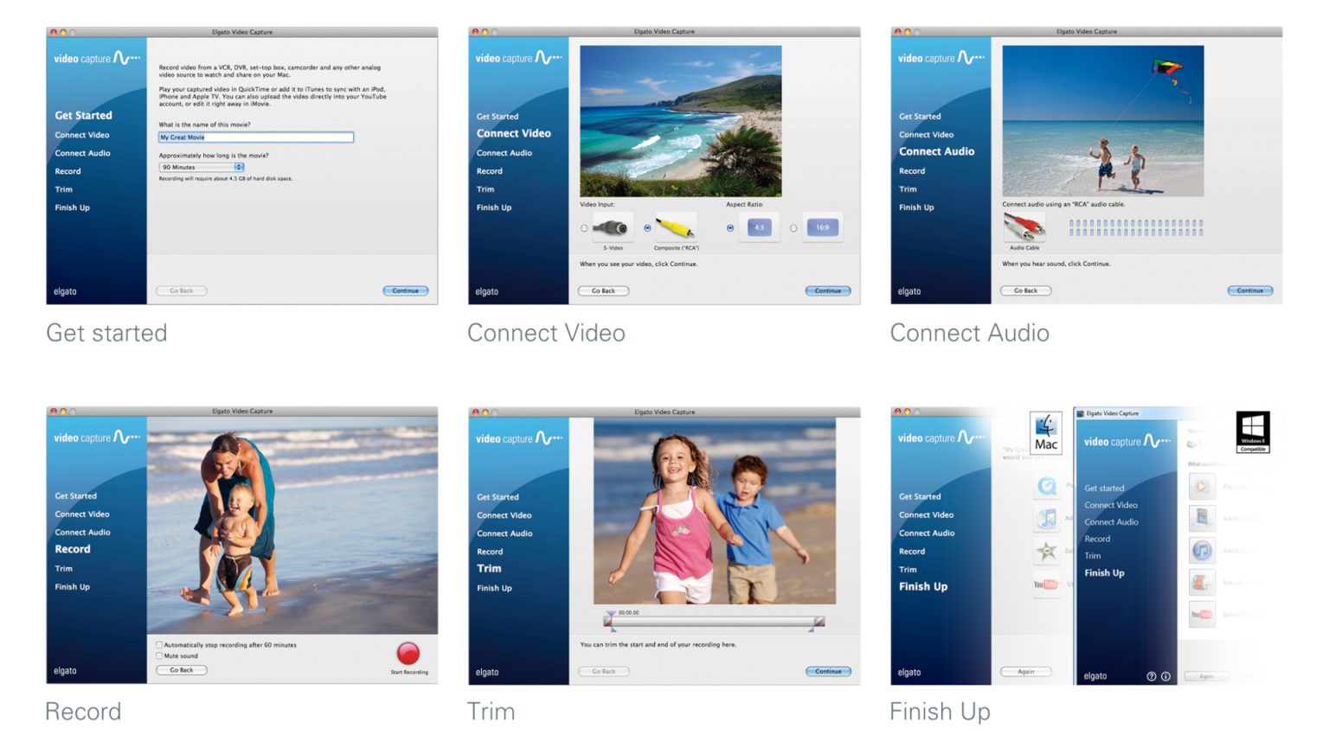This screenshot has height=747, width=1329.
Task: Select the Composite RCA radio button
Action: tap(647, 228)
